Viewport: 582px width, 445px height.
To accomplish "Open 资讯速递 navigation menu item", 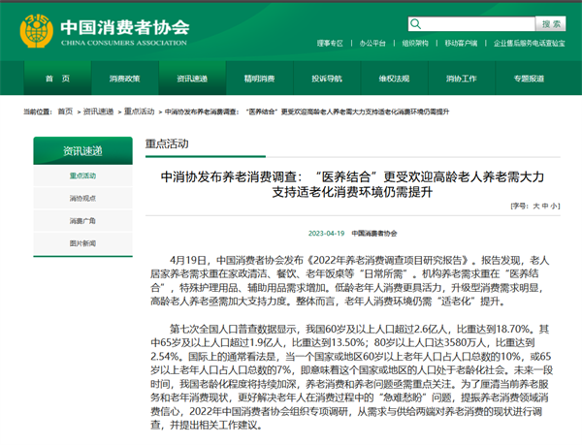I will tap(192, 79).
